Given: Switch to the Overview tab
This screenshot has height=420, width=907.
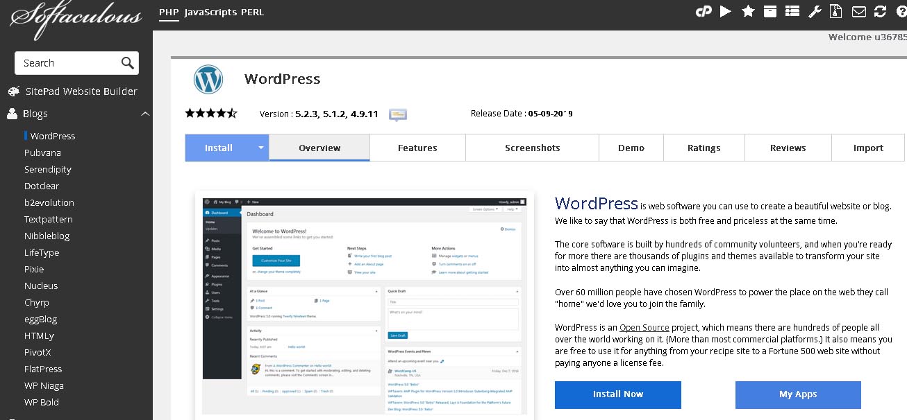Looking at the screenshot, I should [x=319, y=148].
